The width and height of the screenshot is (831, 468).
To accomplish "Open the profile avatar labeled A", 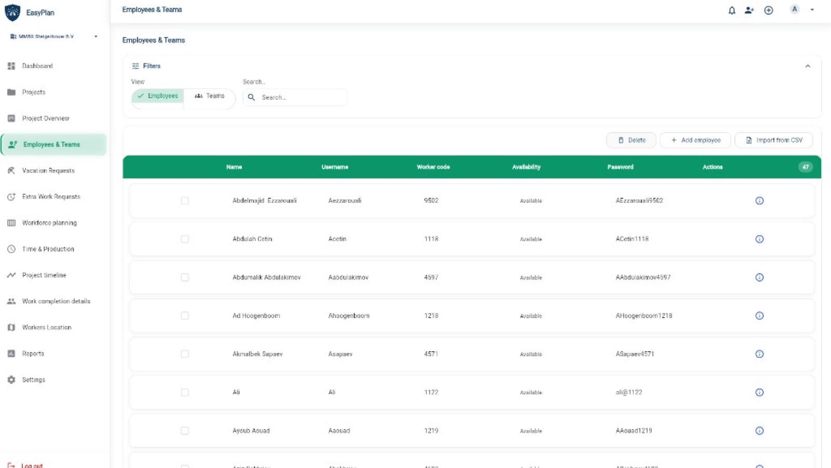I will [795, 9].
